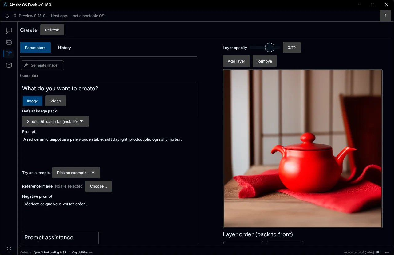Image resolution: width=394 pixels, height=255 pixels.
Task: Click the Prompt assistance heading
Action: coord(49,238)
